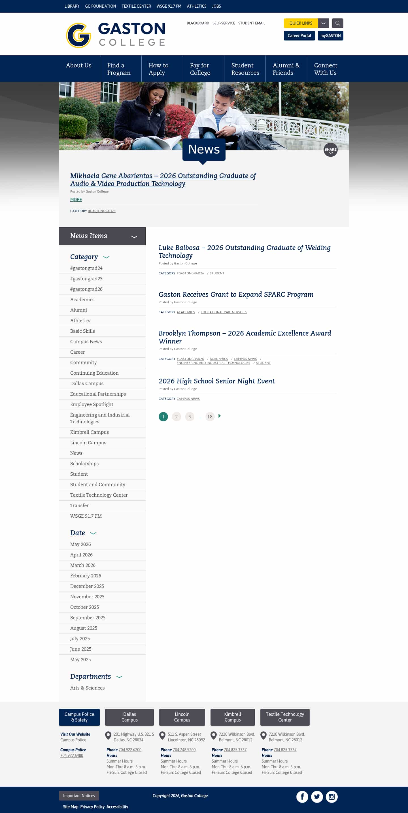Click Campus Police & Safety button
Image resolution: width=408 pixels, height=813 pixels.
click(79, 717)
